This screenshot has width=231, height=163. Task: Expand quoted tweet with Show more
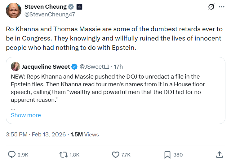point(26,115)
